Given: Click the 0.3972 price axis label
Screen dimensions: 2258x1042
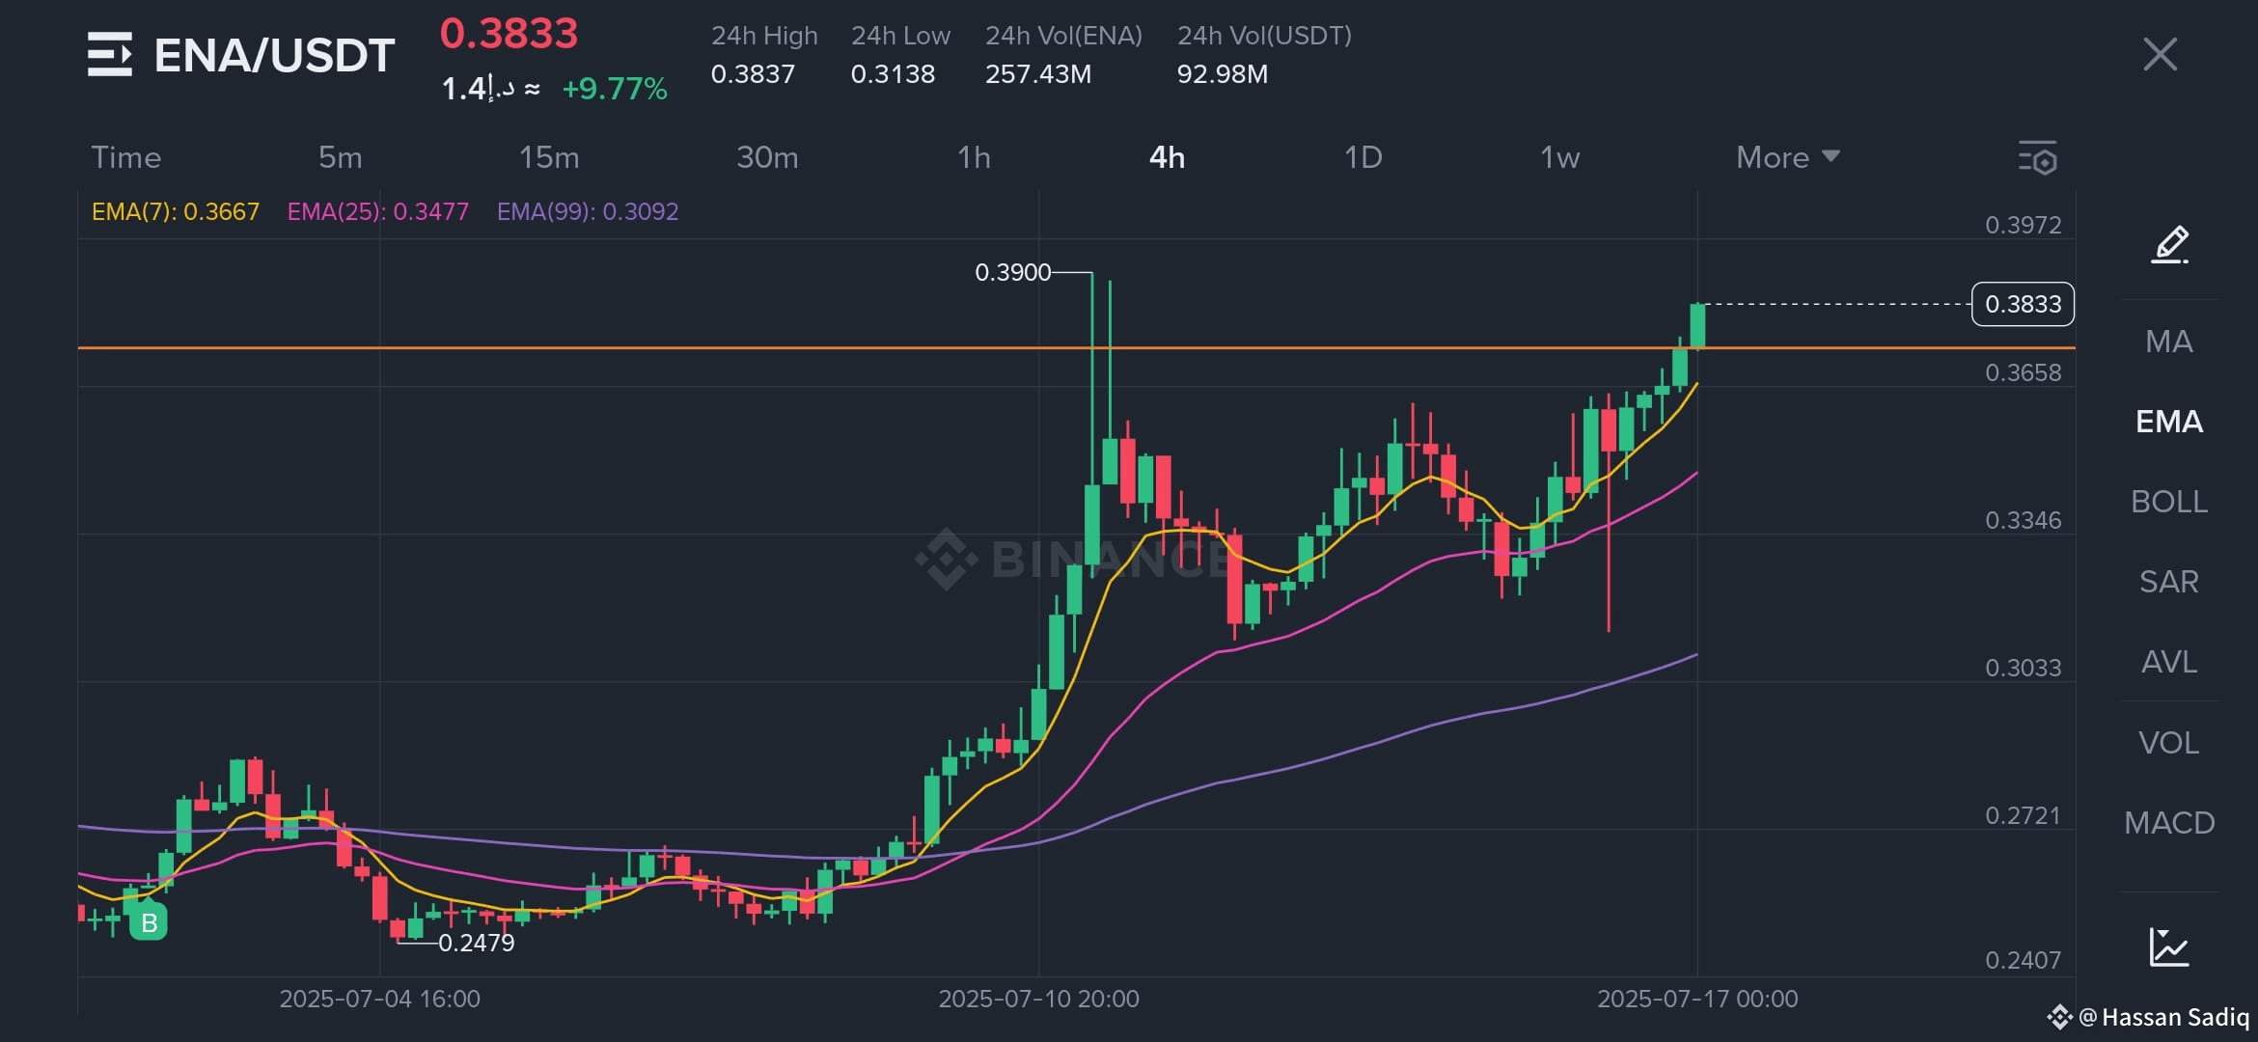Looking at the screenshot, I should [2023, 225].
